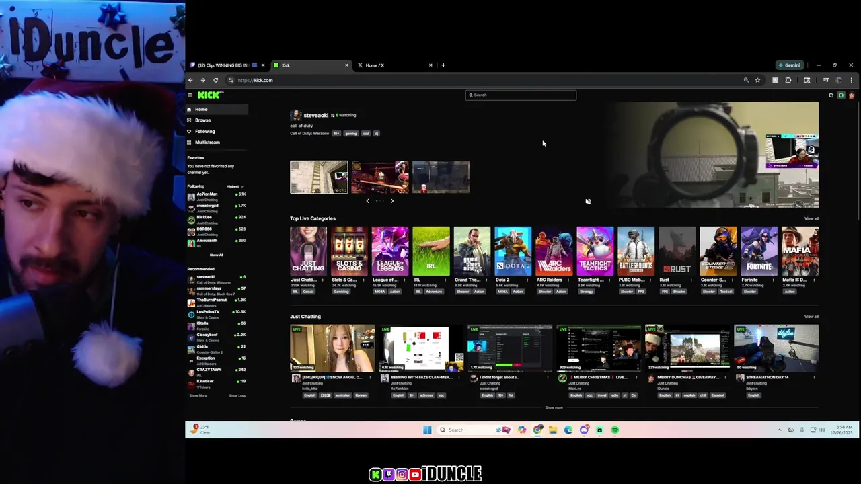Open options menu for SNOW ANGEL stream
This screenshot has width=861, height=484.
pos(371,378)
